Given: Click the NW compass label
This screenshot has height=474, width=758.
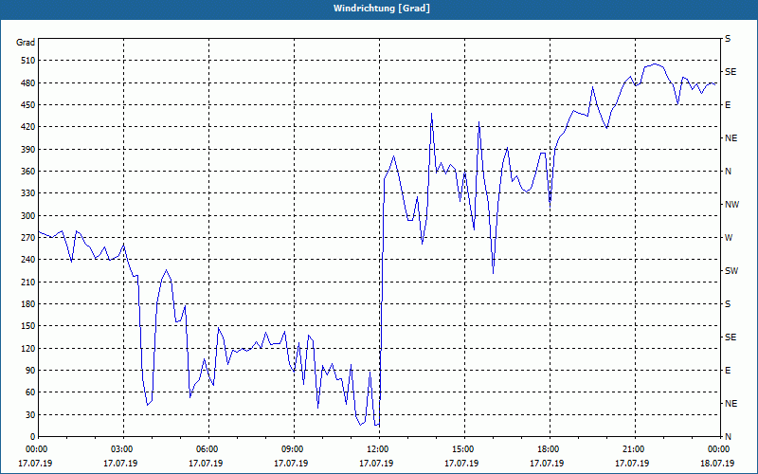Looking at the screenshot, I should (731, 205).
